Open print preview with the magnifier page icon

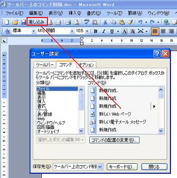pos(77,22)
